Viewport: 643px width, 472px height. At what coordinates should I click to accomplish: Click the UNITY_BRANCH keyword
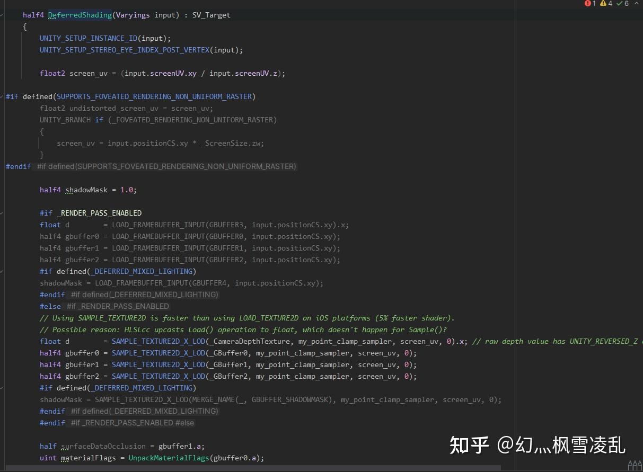coord(65,120)
